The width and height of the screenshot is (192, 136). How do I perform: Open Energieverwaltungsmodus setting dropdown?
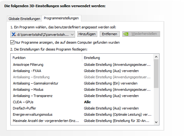pos(118,114)
